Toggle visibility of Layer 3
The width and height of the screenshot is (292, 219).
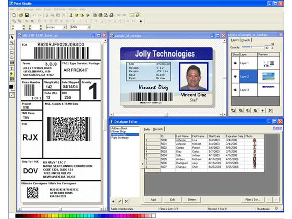tap(235, 90)
